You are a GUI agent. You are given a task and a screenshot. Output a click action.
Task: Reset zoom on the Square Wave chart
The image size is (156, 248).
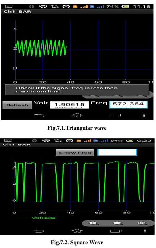tap(142, 223)
